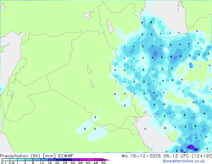This screenshot has width=212, height=164.
Task: Click the legend tick label '0.1'
Action: click(4, 163)
